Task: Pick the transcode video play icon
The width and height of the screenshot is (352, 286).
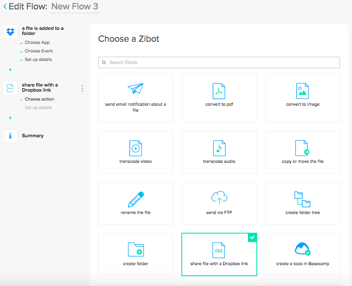Action: click(x=135, y=148)
